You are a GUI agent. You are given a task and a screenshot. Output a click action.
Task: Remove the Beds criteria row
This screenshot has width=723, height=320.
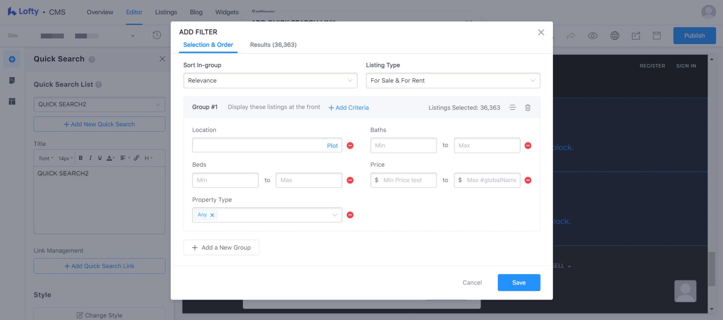(350, 180)
